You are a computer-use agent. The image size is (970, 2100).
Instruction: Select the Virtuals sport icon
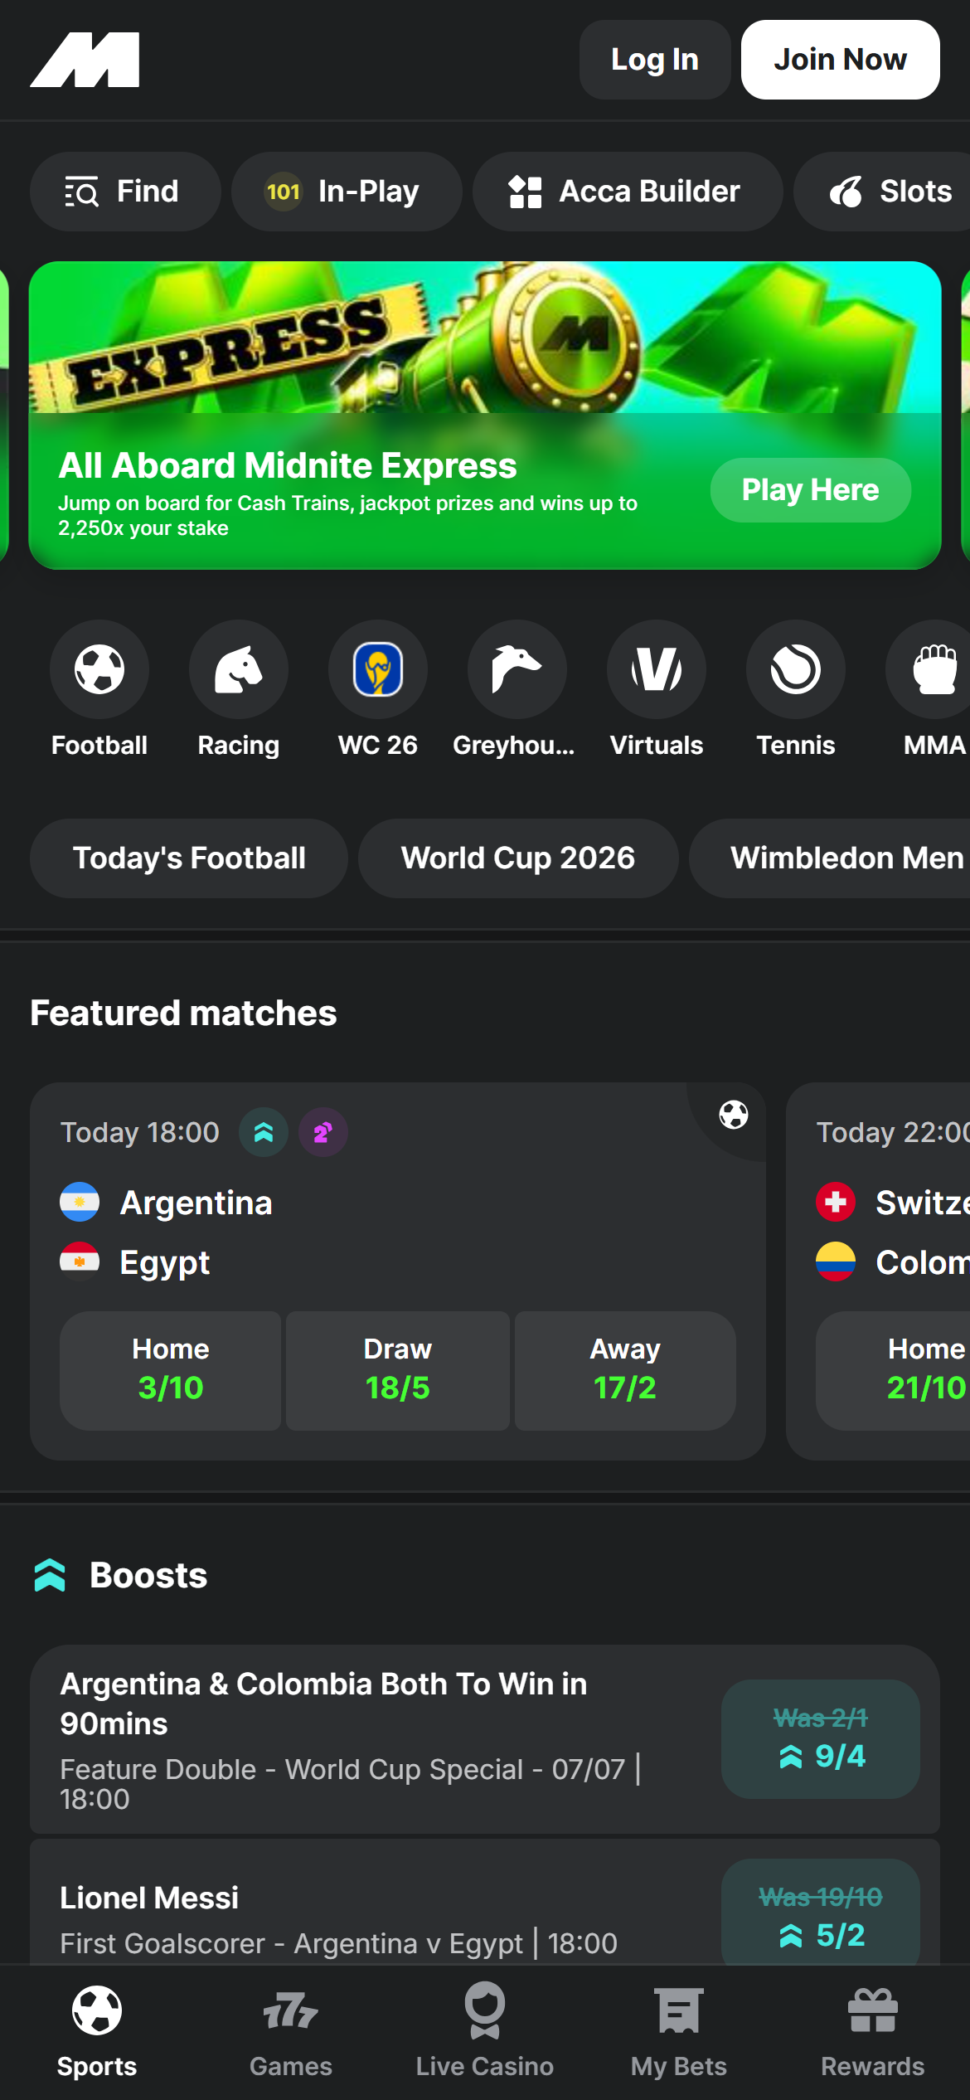(657, 668)
